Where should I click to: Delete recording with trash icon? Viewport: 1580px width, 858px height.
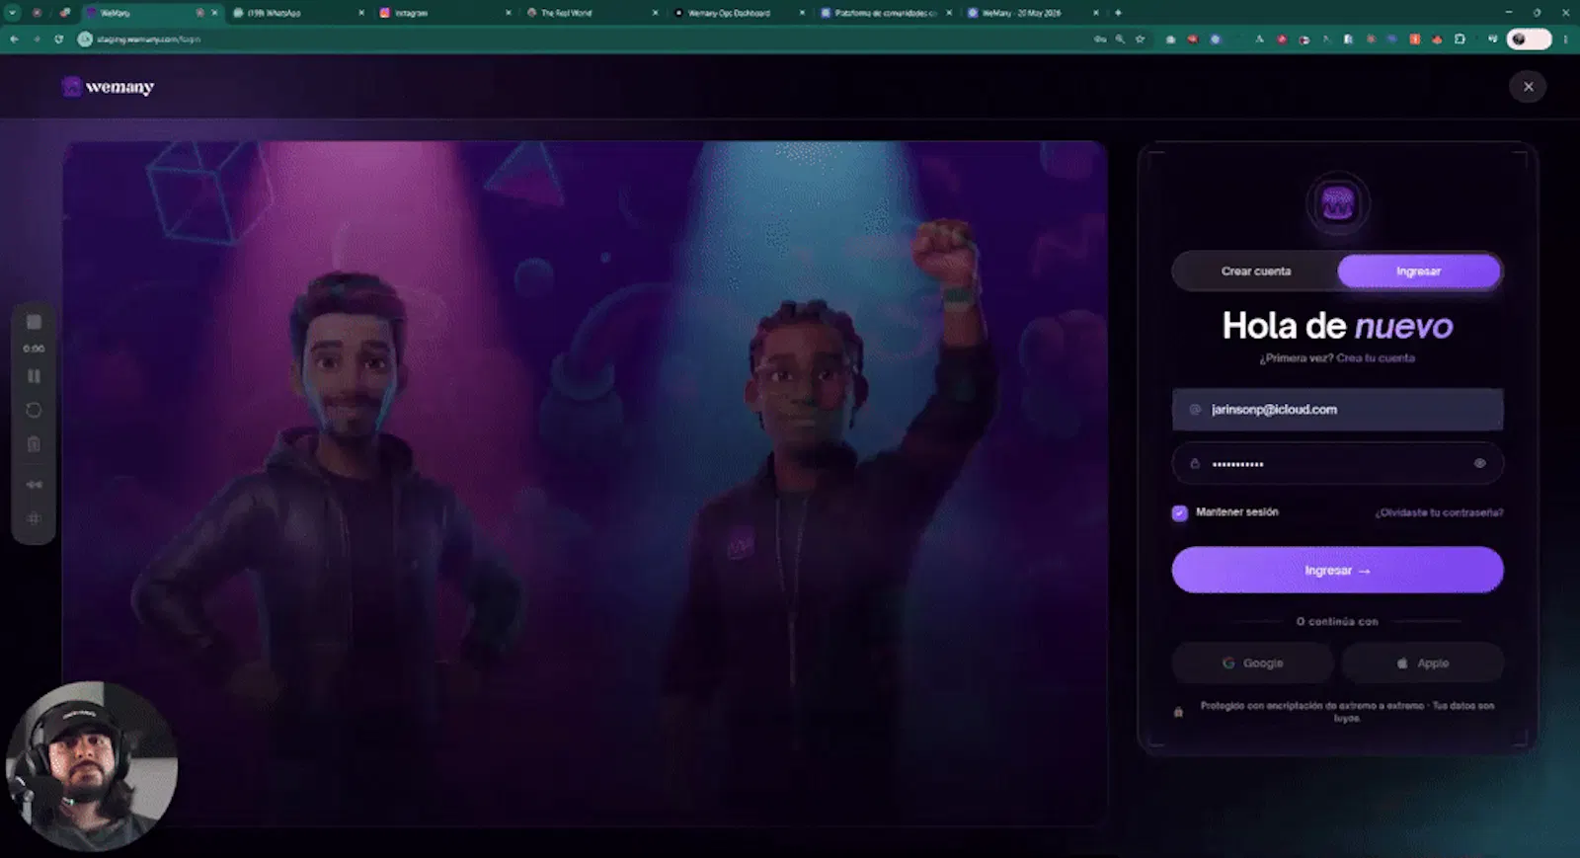pos(34,445)
